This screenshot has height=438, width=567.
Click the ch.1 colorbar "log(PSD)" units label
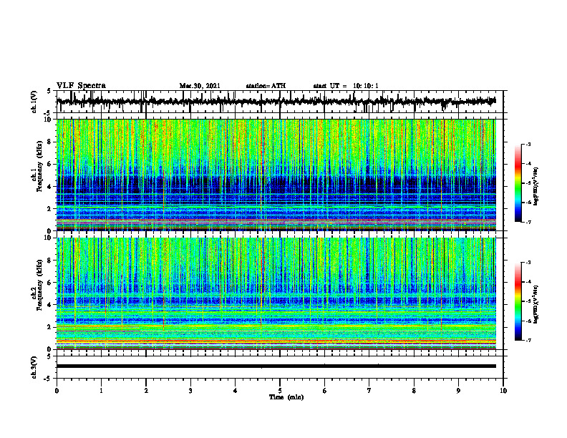click(536, 187)
